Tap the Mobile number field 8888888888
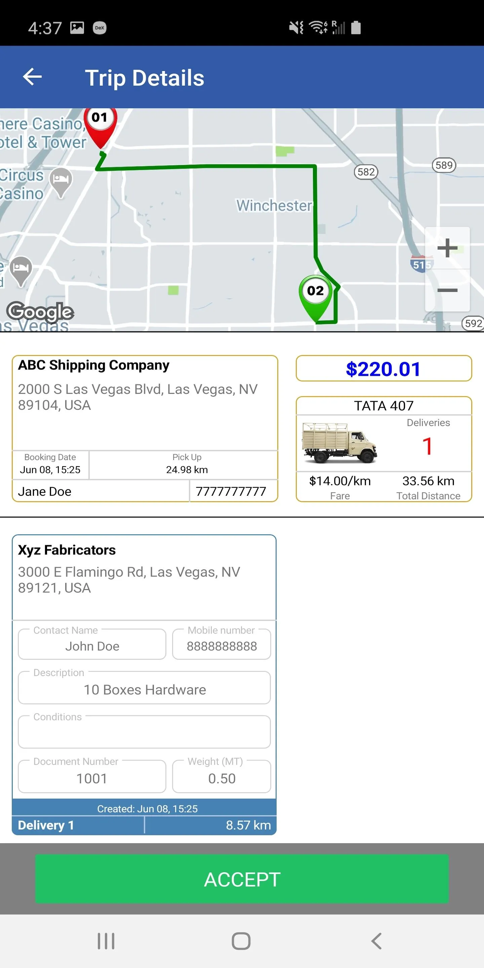This screenshot has height=968, width=484. 222,644
